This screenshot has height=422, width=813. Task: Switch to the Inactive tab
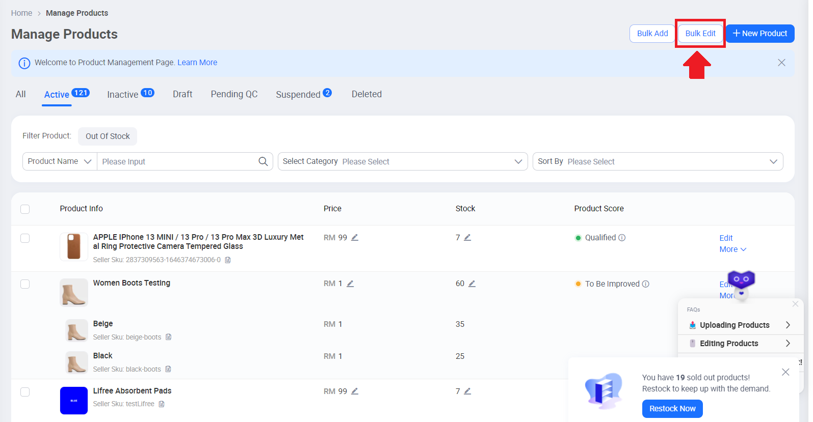click(x=123, y=95)
